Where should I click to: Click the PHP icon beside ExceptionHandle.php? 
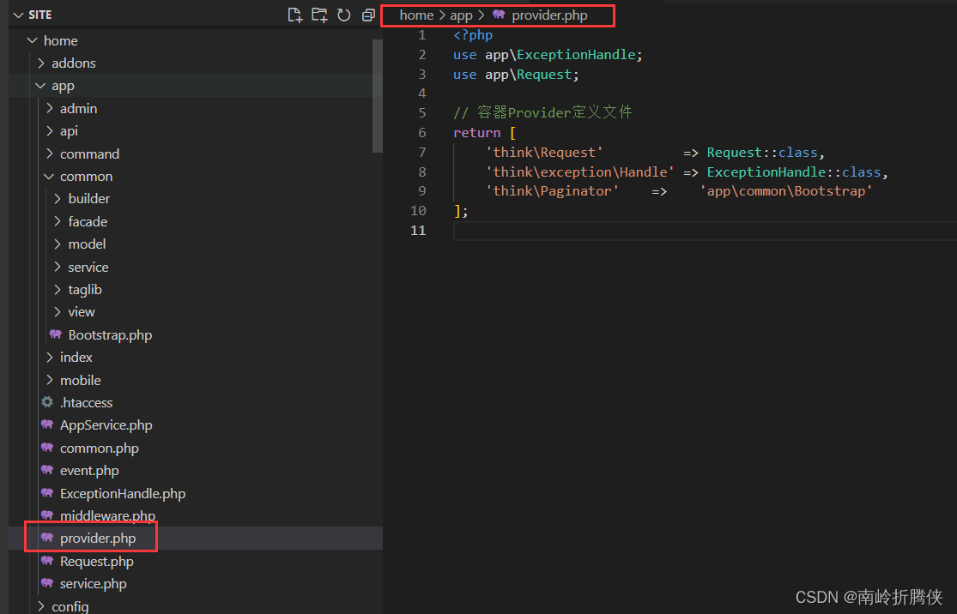click(x=47, y=493)
